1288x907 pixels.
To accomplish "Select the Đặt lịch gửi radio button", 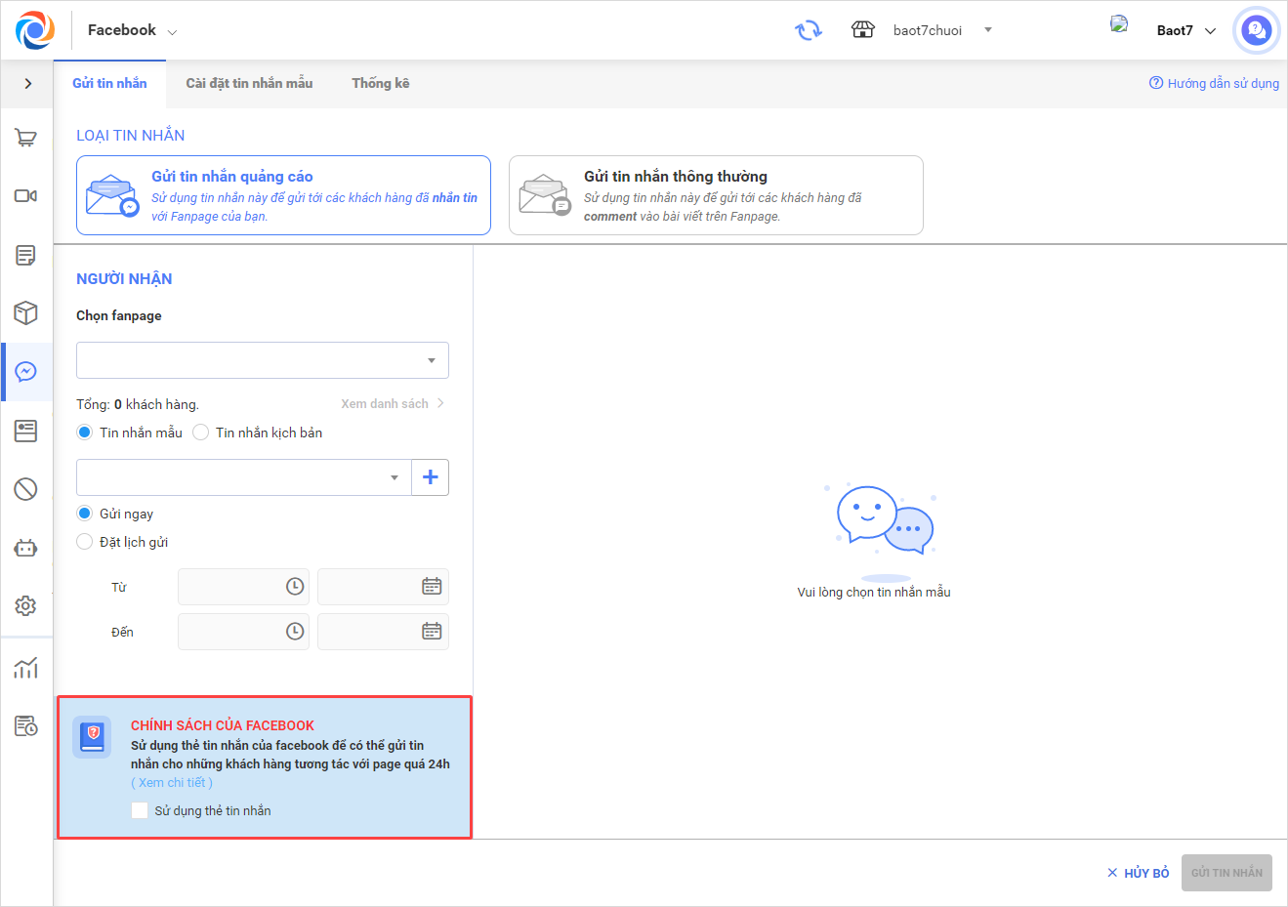I will 85,542.
